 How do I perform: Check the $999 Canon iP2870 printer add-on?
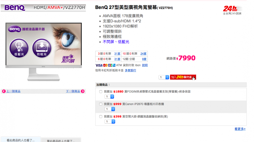tap(101, 104)
